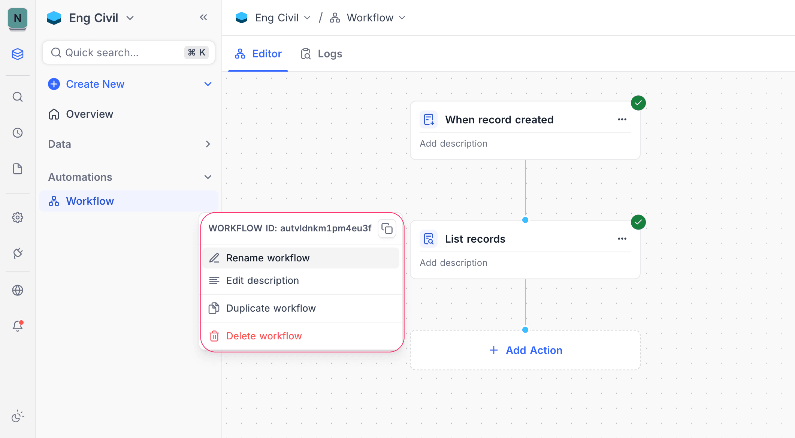The width and height of the screenshot is (795, 438).
Task: Open documents via the file icon
Action: click(x=18, y=169)
